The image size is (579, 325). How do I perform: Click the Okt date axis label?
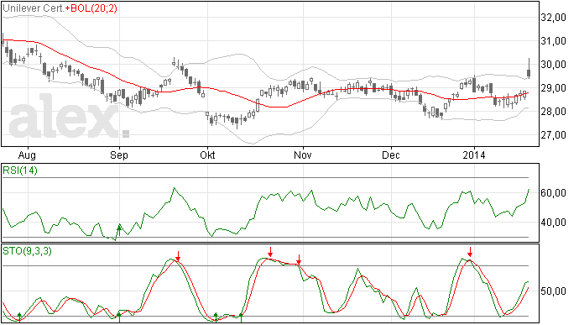tap(207, 155)
